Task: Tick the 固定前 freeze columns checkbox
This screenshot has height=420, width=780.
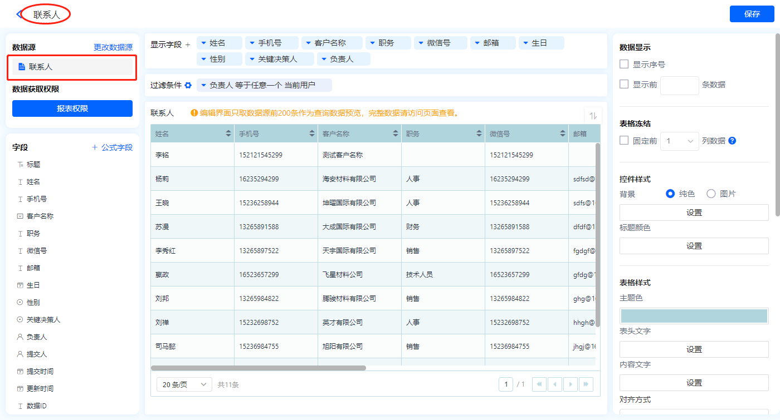Action: [x=625, y=141]
